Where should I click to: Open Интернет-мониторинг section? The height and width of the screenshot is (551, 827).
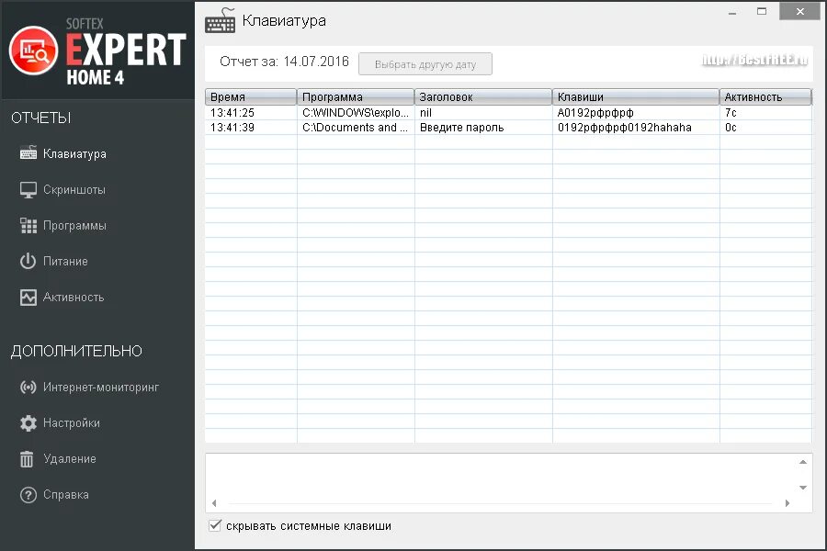coord(101,387)
